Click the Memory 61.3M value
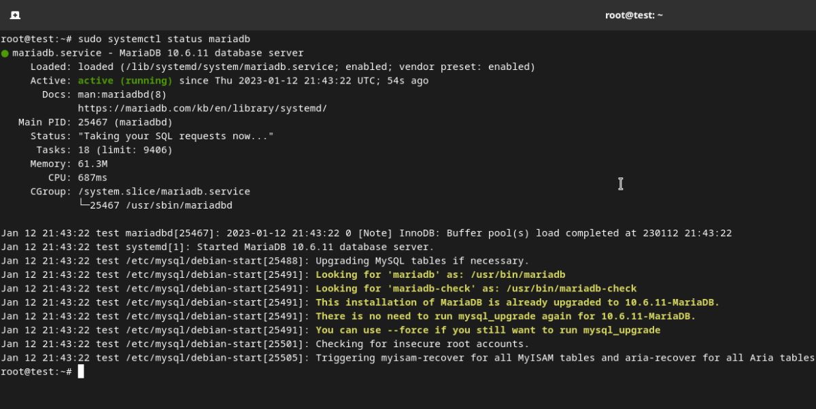This screenshot has height=409, width=816. pyautogui.click(x=92, y=164)
